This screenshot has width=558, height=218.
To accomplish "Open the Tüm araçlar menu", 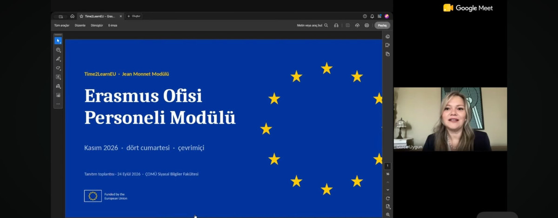I will 61,26.
